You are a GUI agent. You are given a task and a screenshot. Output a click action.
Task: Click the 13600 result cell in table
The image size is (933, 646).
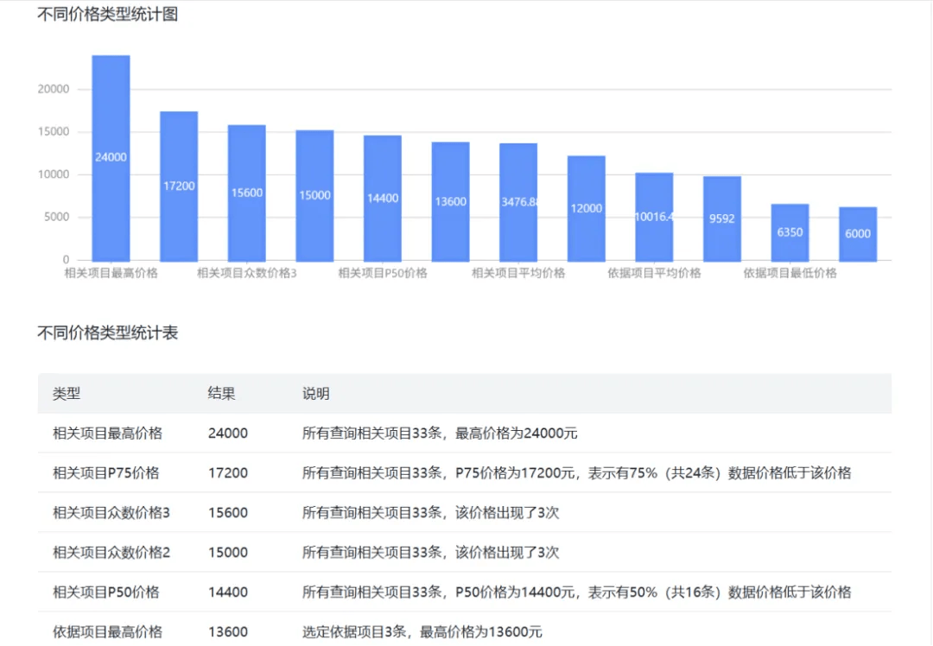click(x=228, y=631)
